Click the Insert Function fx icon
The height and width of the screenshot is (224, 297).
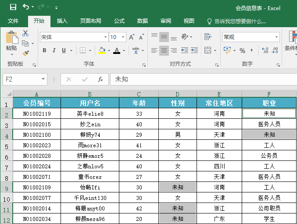point(100,79)
